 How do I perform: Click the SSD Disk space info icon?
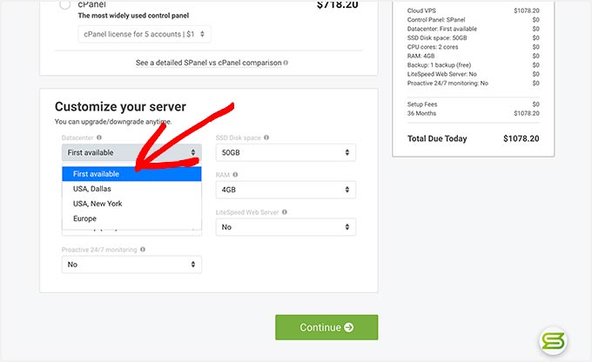tap(266, 137)
